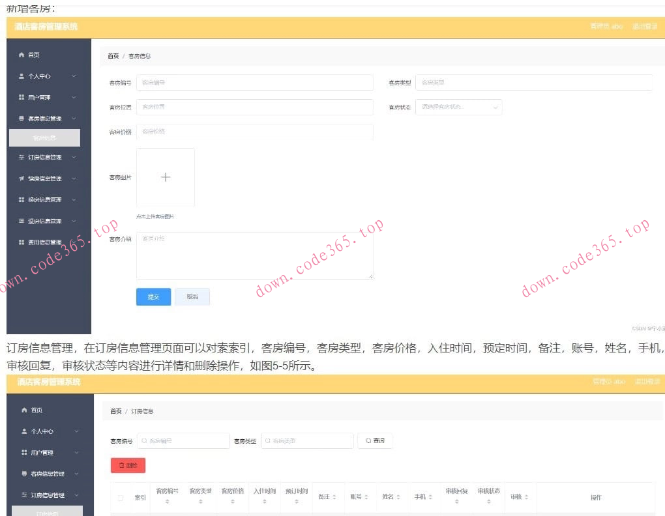Click the 客房类型 input in the add-room form
Viewport: 665px width, 516px height.
(x=534, y=83)
